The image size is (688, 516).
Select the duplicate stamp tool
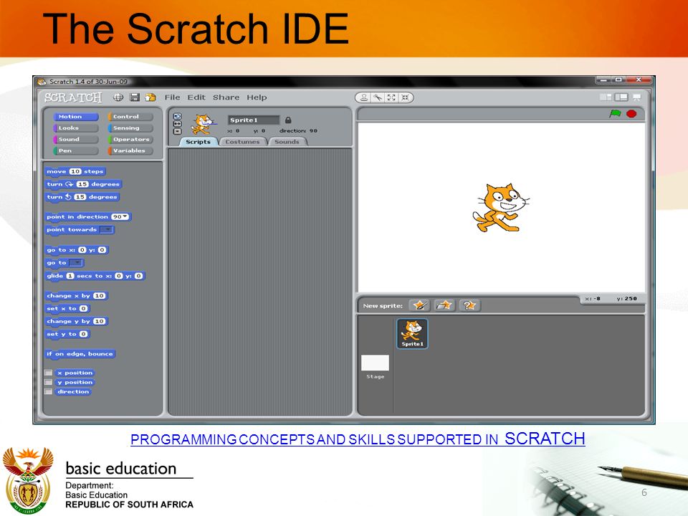click(364, 97)
